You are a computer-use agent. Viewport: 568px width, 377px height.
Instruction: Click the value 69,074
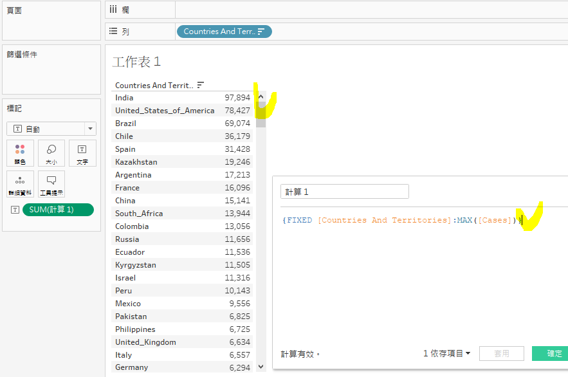pyautogui.click(x=237, y=124)
